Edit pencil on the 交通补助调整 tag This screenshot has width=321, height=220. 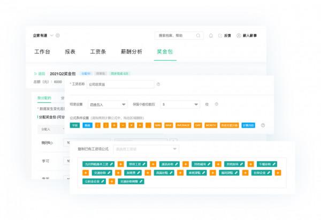141,181
